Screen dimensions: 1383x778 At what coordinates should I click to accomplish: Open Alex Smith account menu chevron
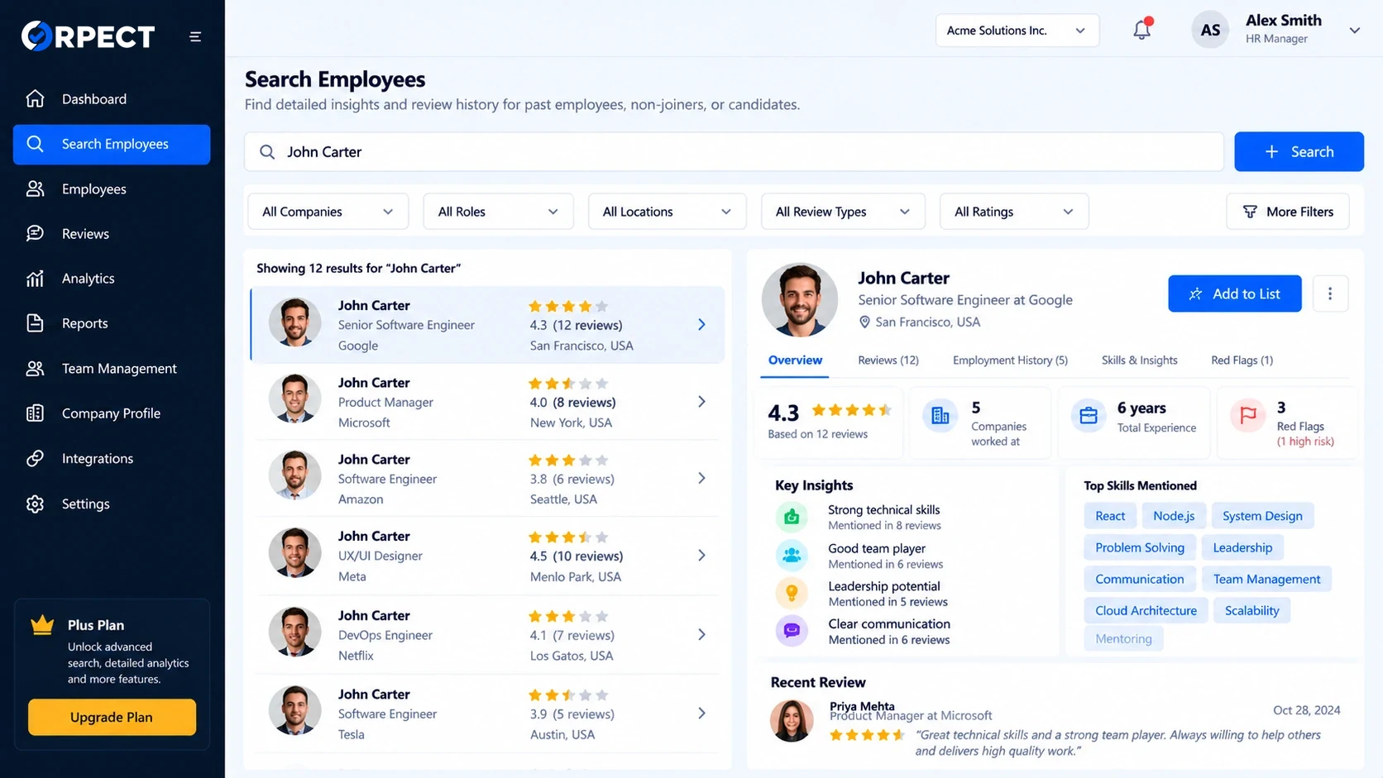point(1355,31)
